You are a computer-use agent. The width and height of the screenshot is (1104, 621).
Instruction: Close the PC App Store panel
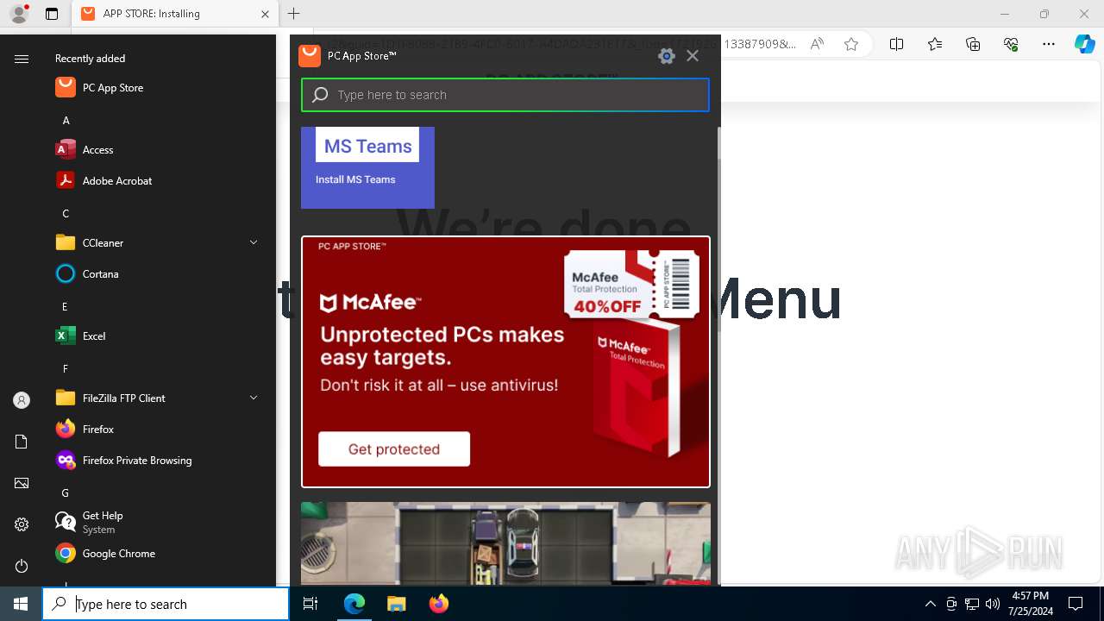point(693,56)
